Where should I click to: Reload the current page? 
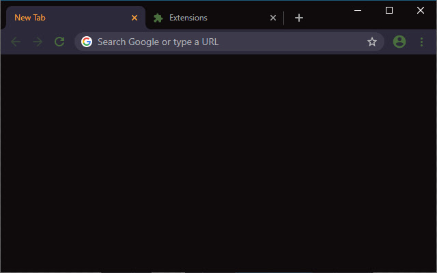[59, 42]
